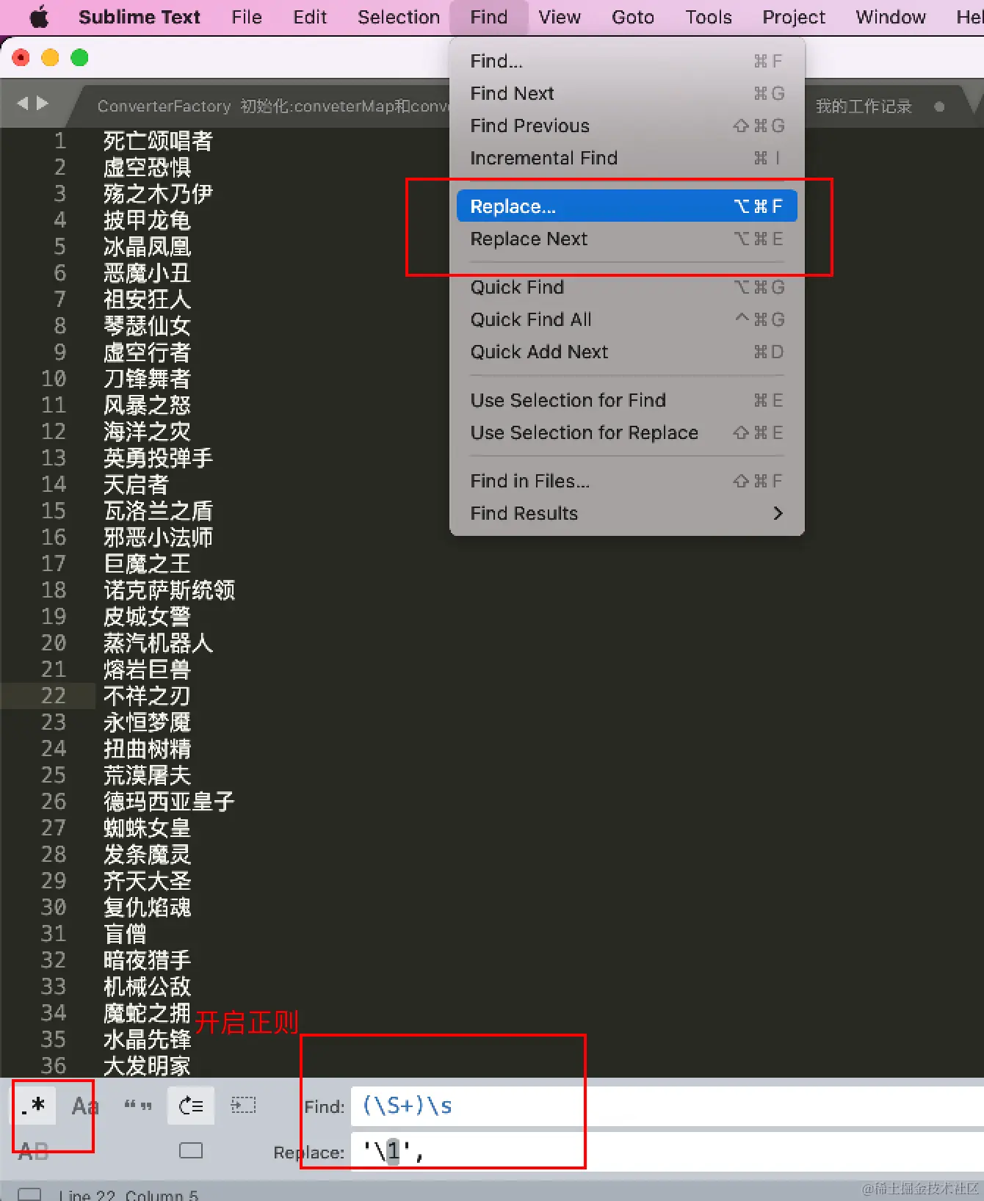Screen dimensions: 984x1201
Task: Choose Find in Files... entry
Action: coord(626,481)
